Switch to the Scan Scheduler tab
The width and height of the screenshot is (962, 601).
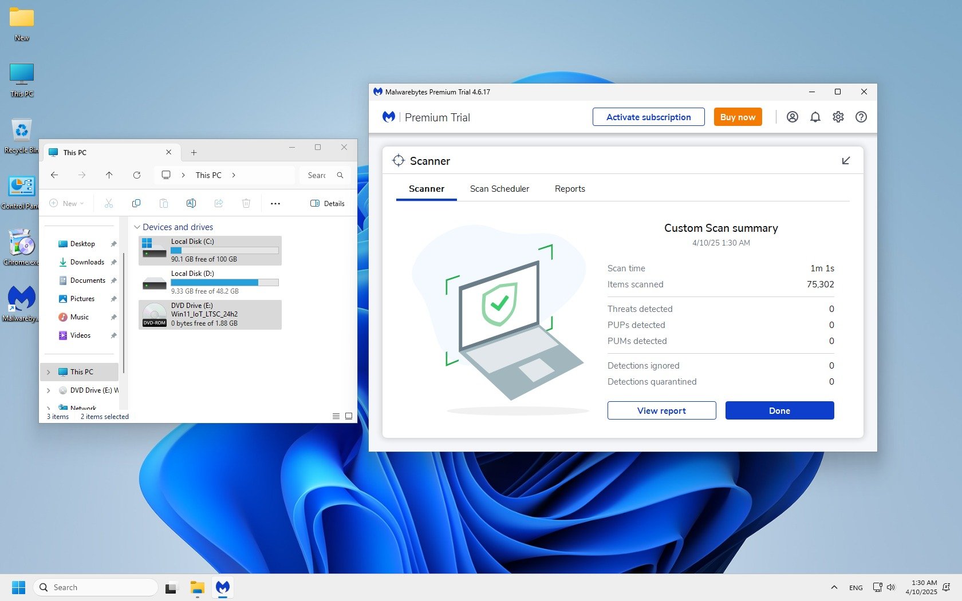click(x=499, y=189)
